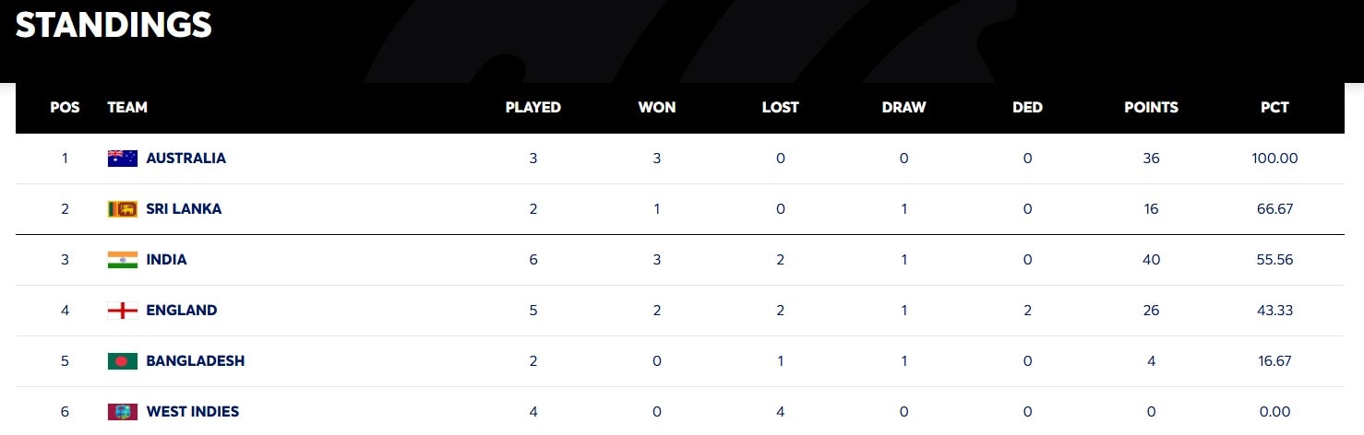This screenshot has width=1364, height=435.
Task: Select the India team name
Action: [166, 260]
